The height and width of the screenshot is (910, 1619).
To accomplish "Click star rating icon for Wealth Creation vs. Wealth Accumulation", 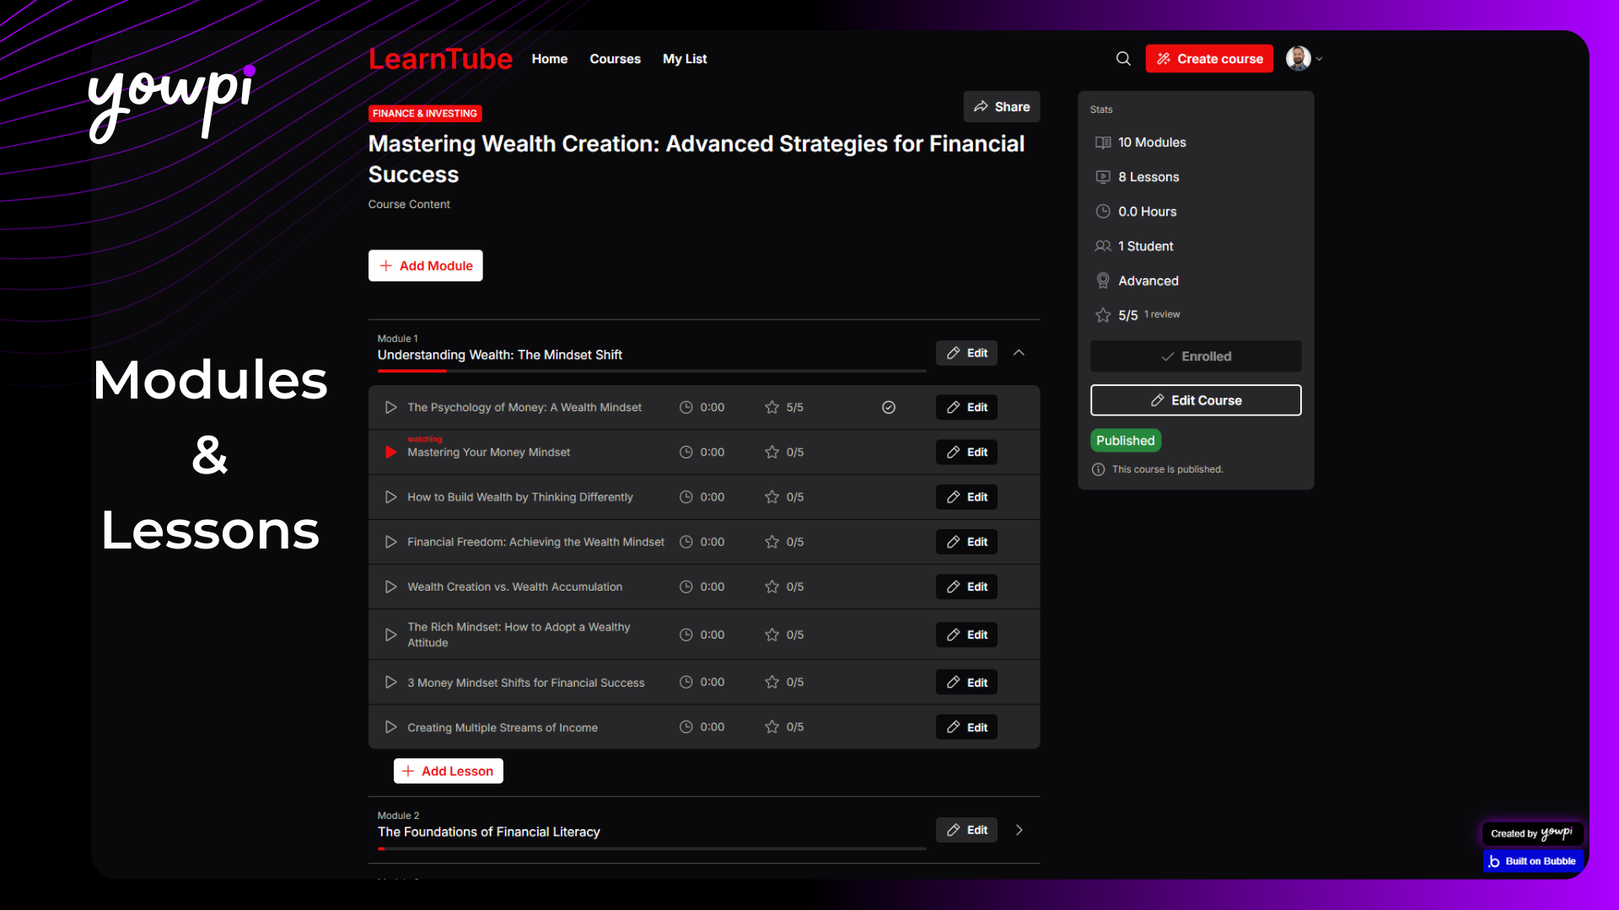I will [x=772, y=586].
